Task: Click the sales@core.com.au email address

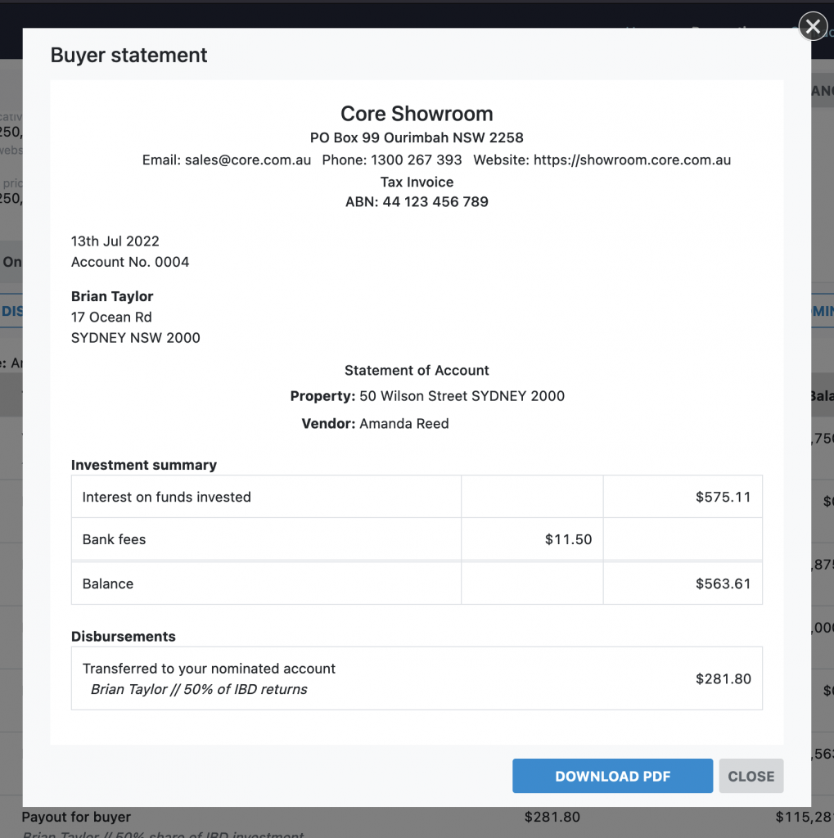Action: point(248,160)
